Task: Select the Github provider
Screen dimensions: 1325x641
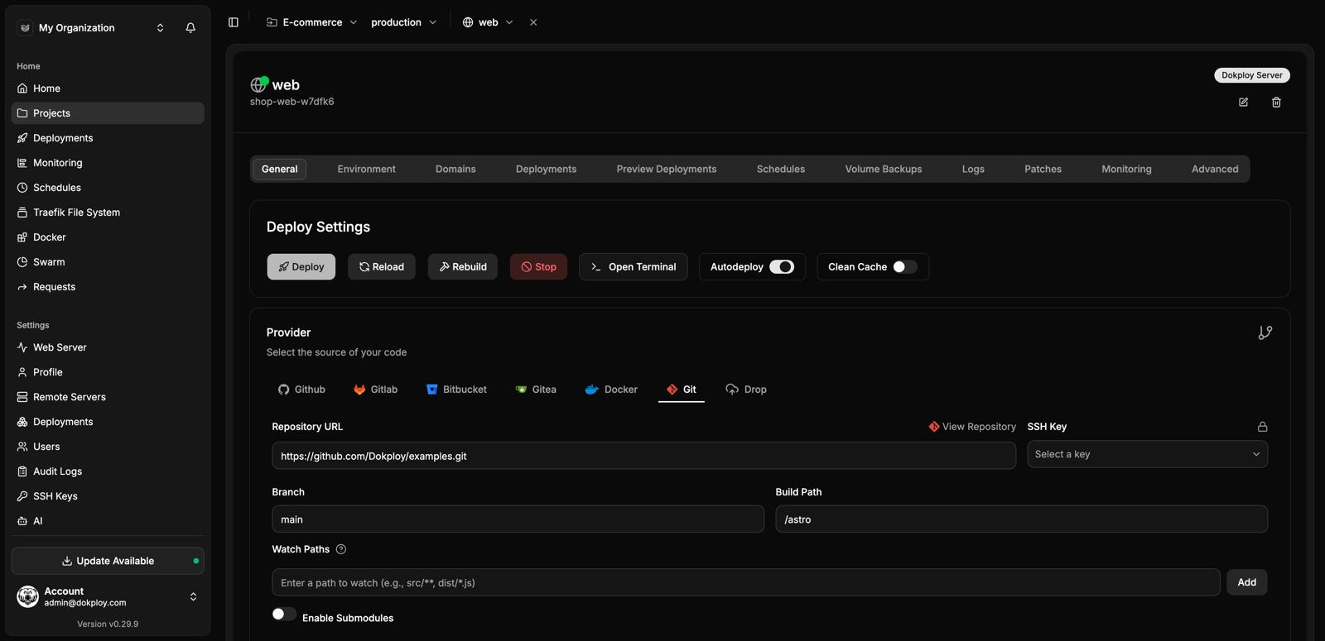Action: (x=301, y=390)
